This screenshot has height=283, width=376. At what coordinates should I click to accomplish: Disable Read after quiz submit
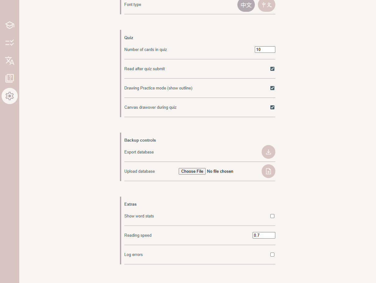coord(272,69)
